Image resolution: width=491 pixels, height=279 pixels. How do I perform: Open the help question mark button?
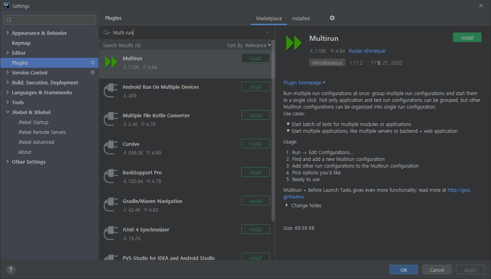pyautogui.click(x=11, y=269)
